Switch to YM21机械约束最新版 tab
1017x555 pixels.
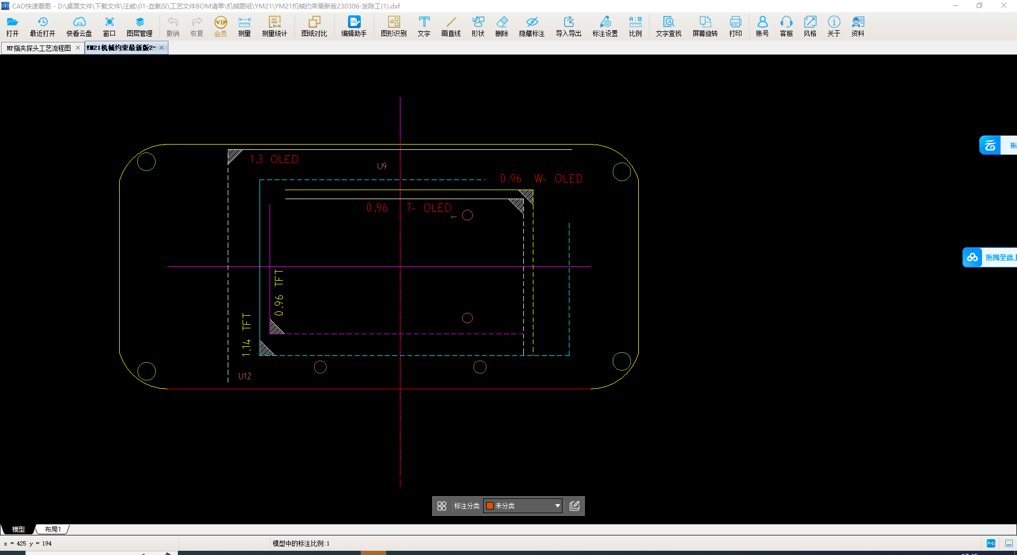121,48
